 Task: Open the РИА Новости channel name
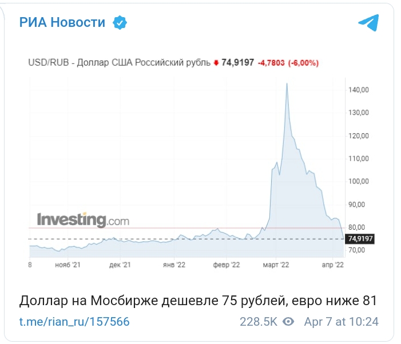pyautogui.click(x=62, y=22)
